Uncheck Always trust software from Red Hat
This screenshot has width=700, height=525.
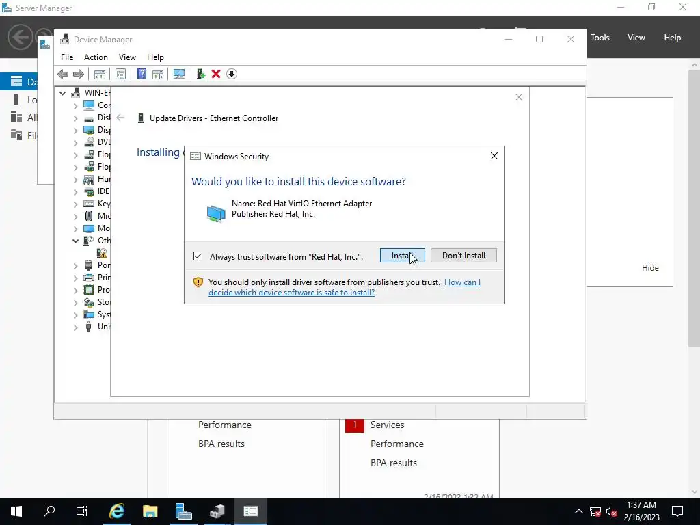(198, 256)
